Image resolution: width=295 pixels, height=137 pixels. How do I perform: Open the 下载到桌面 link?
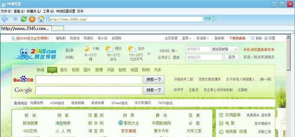point(237,38)
